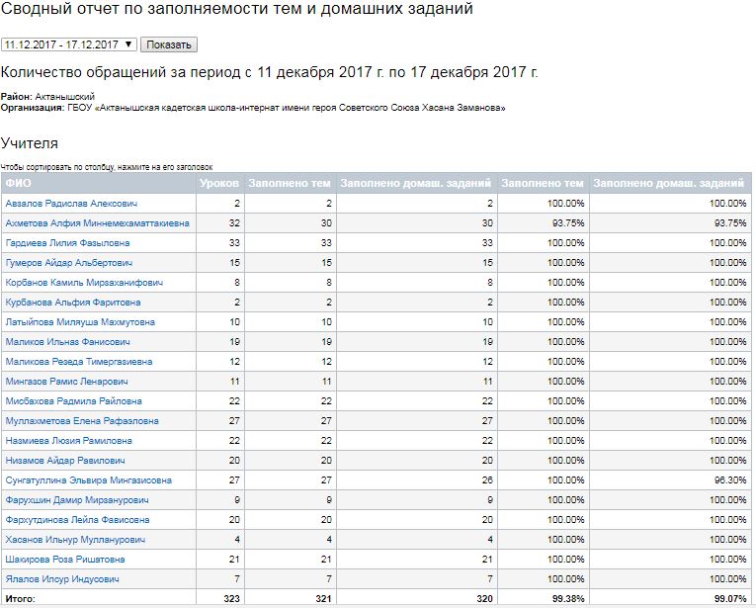Sort table by Уроков column header

click(218, 183)
